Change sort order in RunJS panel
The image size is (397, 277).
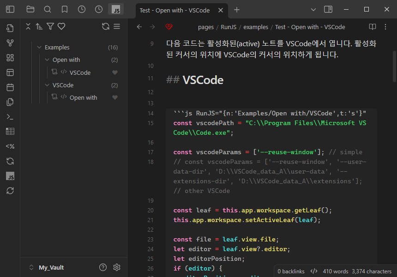coord(39,26)
